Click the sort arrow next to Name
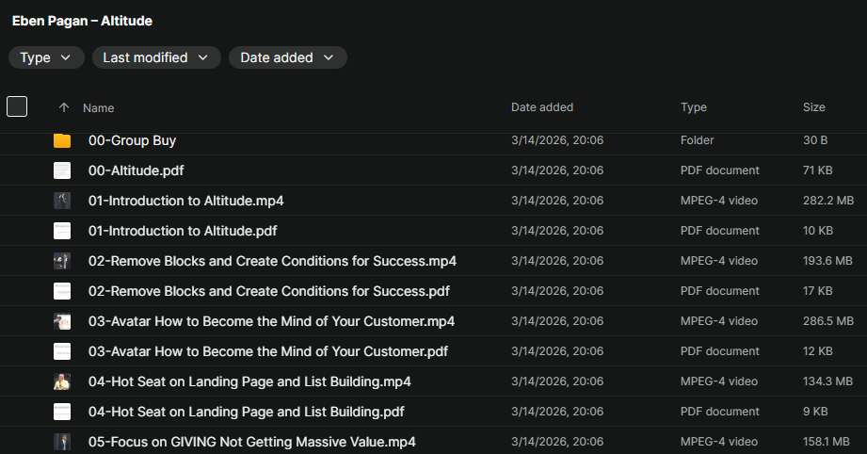The height and width of the screenshot is (454, 867). (64, 107)
